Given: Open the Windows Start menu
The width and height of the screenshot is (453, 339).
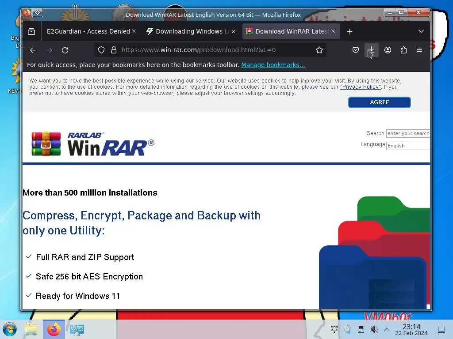Looking at the screenshot, I should [10, 329].
